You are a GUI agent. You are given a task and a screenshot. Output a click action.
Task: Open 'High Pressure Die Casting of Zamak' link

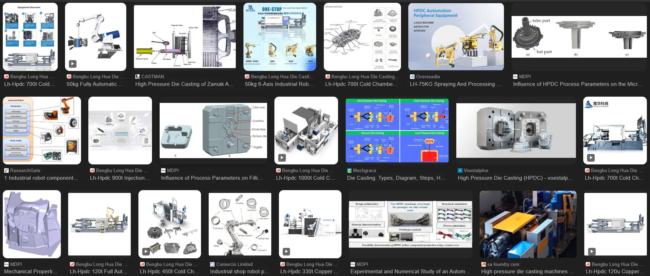(184, 84)
